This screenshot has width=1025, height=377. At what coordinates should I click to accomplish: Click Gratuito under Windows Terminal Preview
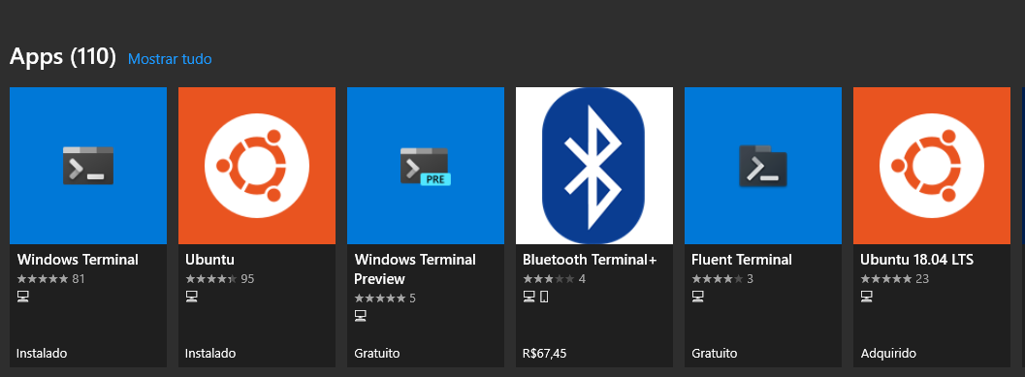pos(376,354)
